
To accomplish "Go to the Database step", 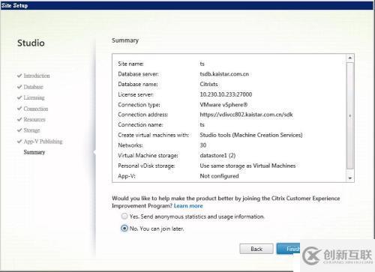I will click(x=34, y=87).
